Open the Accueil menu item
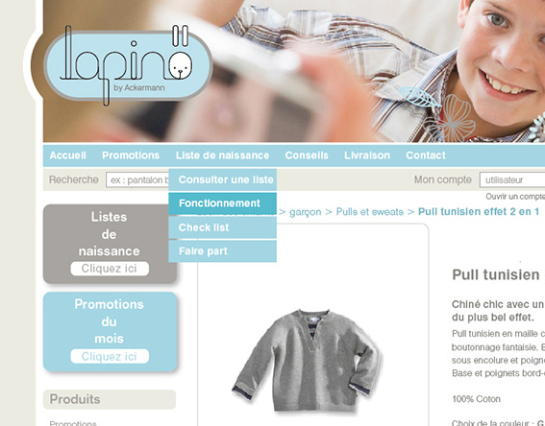Screen dimensions: 545x426 coord(68,155)
